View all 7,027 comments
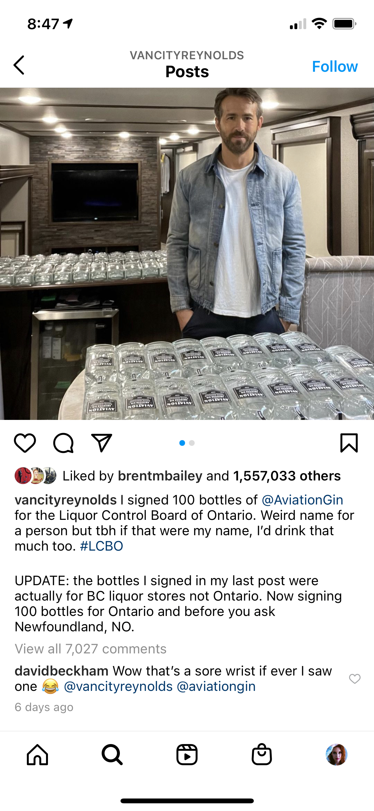This screenshot has width=374, height=811. click(90, 649)
